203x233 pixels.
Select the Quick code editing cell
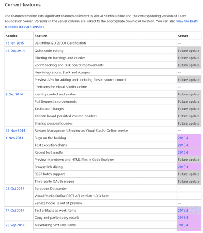pos(105,51)
